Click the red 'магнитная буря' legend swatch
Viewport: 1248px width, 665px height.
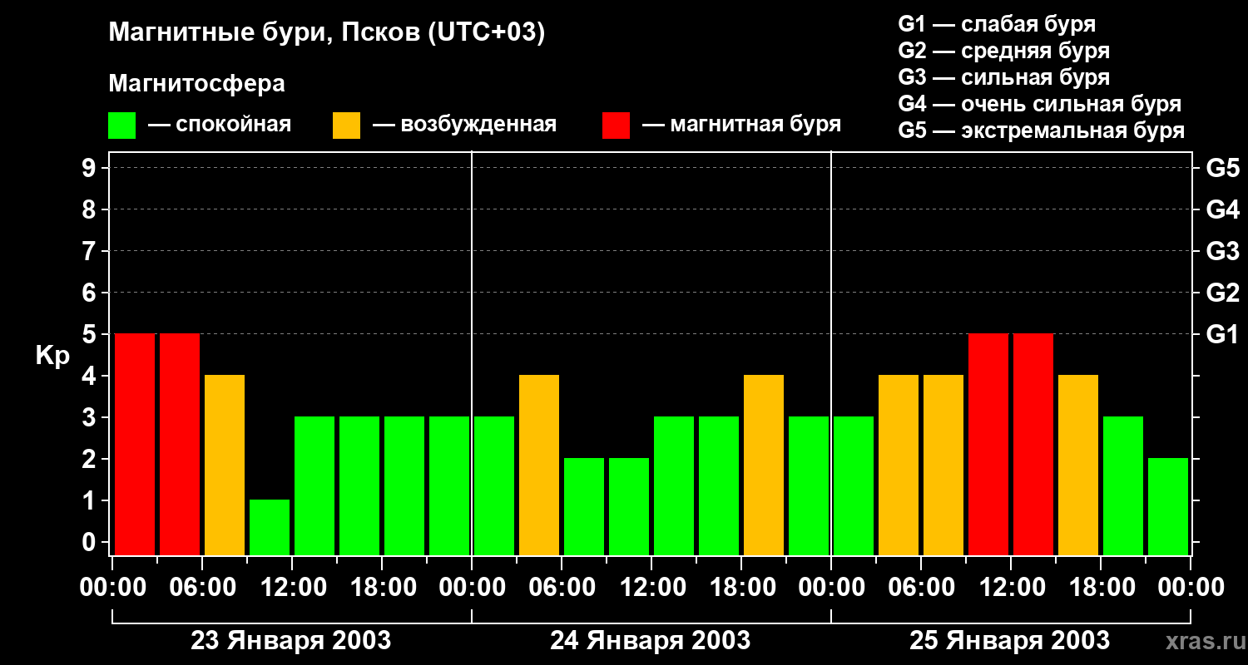tap(616, 125)
